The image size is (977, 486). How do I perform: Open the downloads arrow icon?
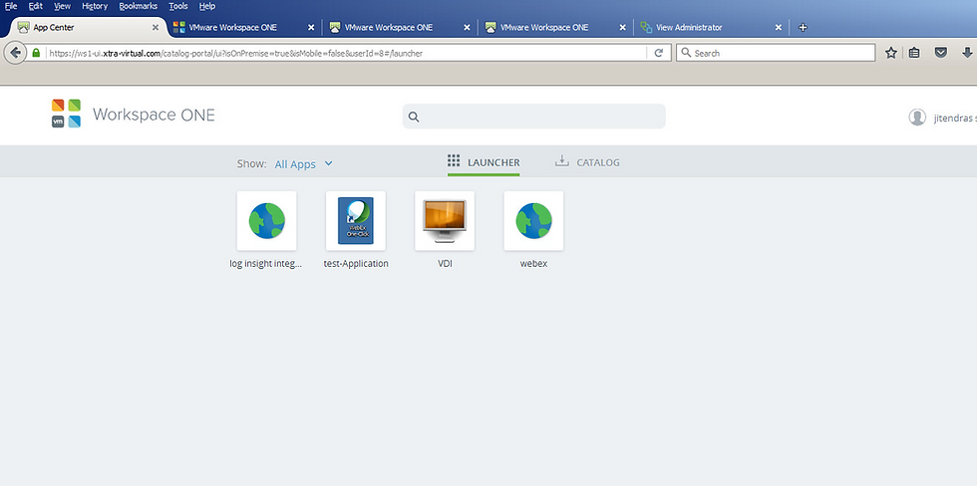(x=968, y=53)
